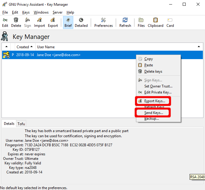Switch to the Tofu tab
This screenshot has width=205, height=190.
[x=21, y=124]
